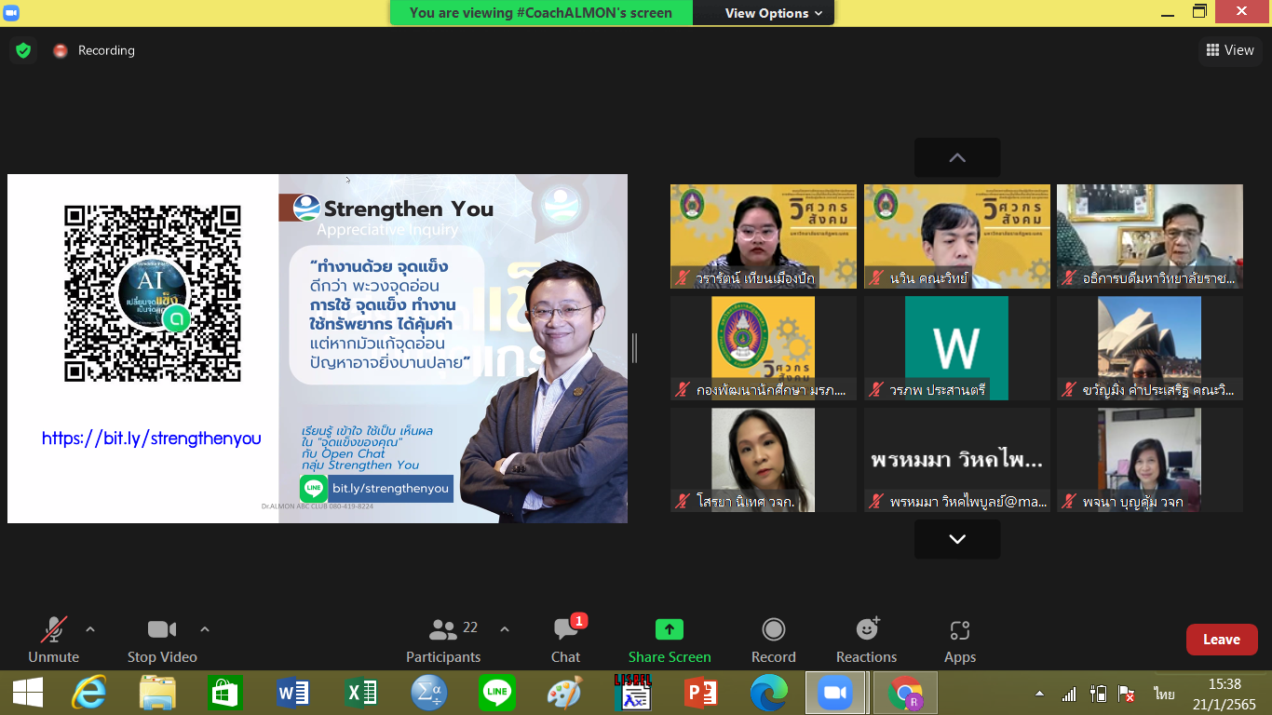Screen dimensions: 1272x715
Task: Select พรหมมา วิหคไพบูลย์ name tile
Action: click(x=957, y=460)
